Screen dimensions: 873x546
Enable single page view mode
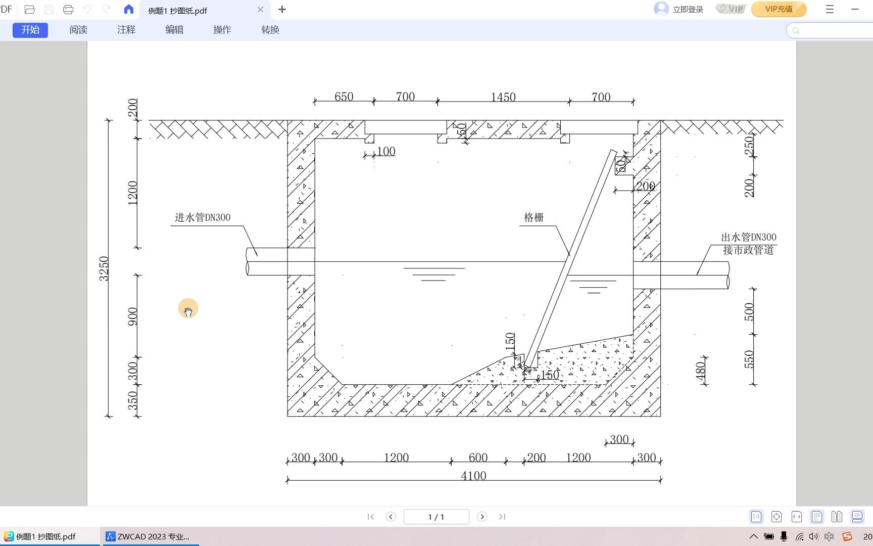817,517
